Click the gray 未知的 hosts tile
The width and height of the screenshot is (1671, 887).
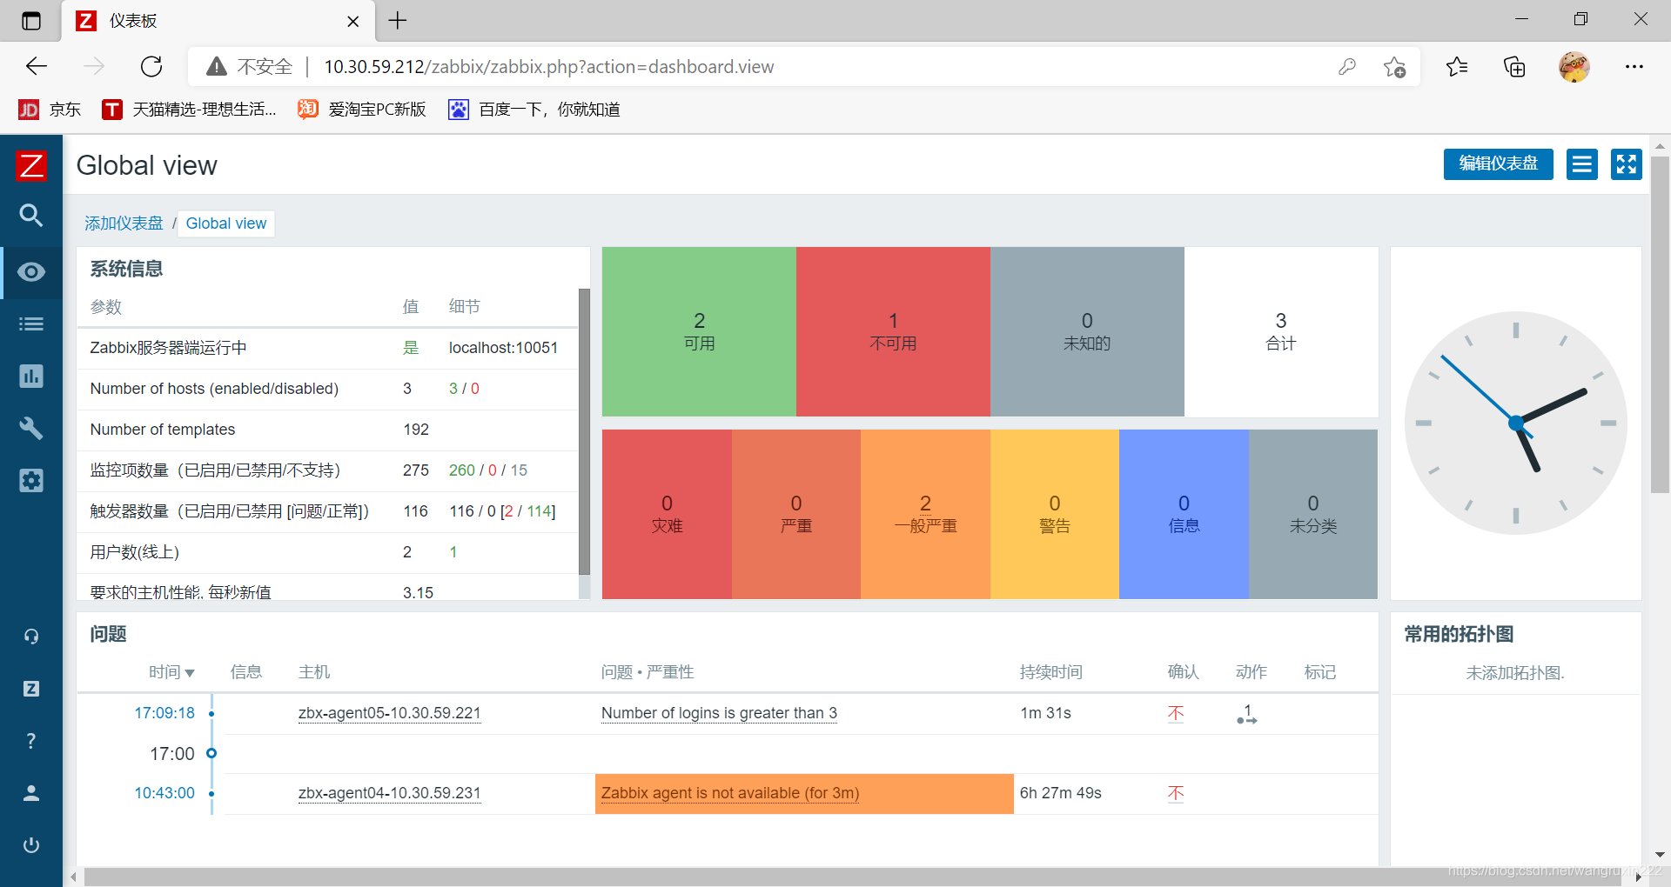coord(1087,331)
